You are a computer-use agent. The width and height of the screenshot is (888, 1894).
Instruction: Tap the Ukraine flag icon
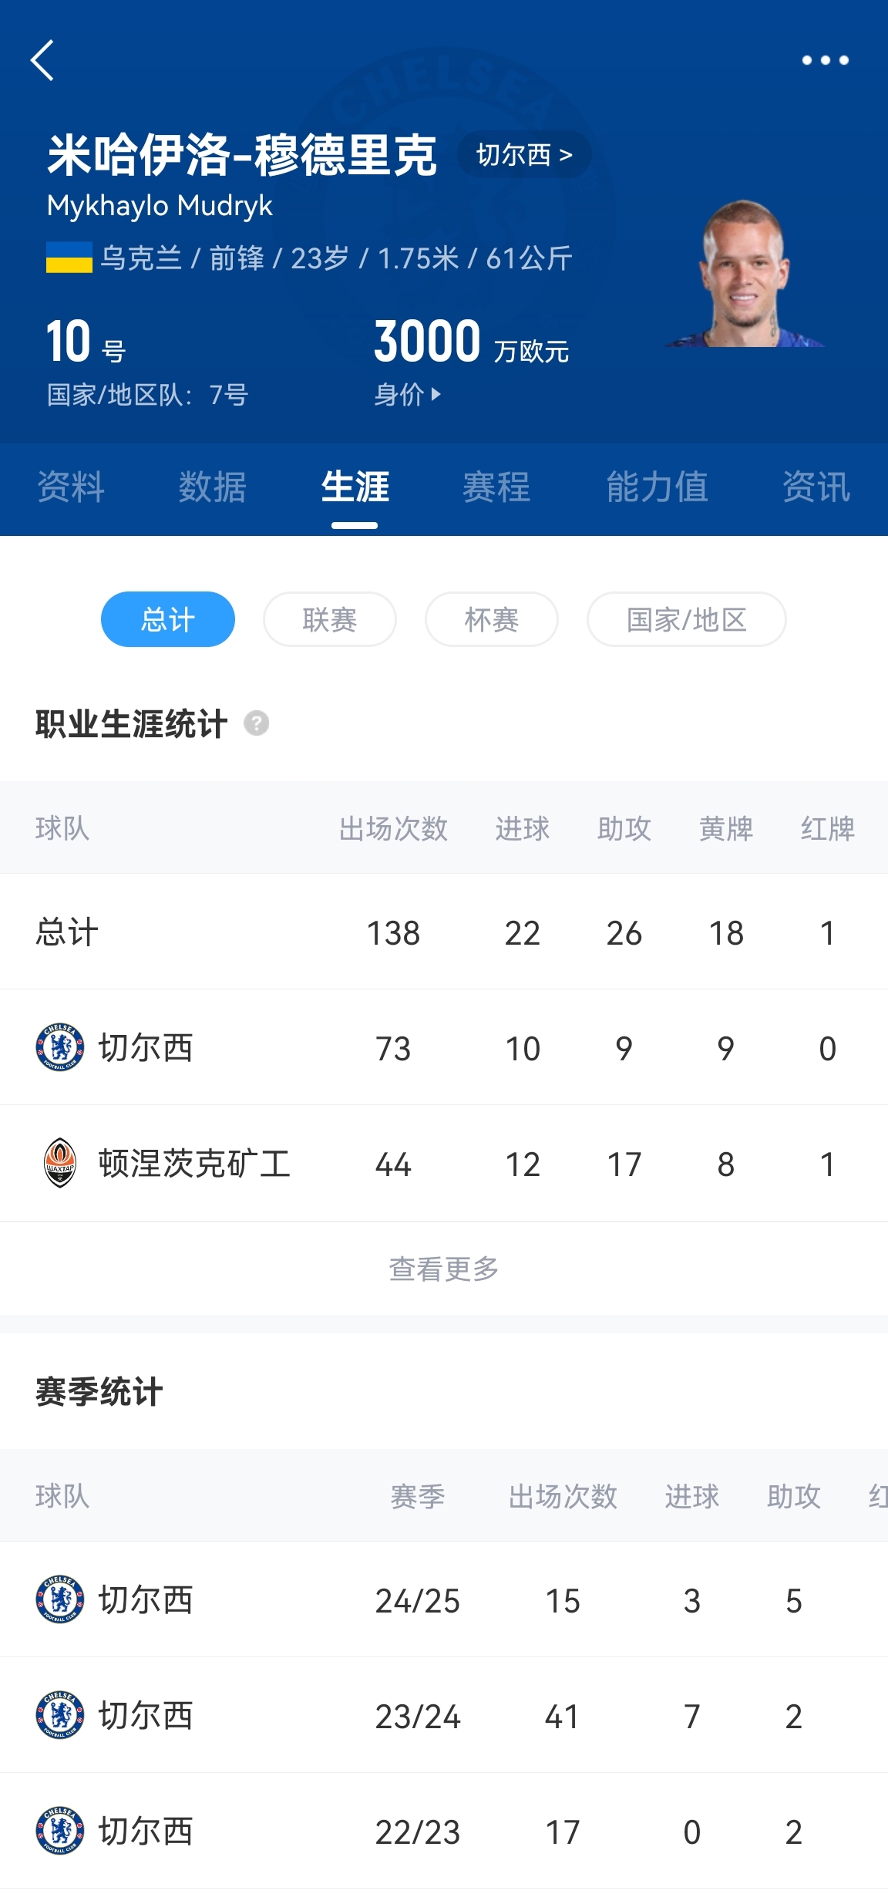(69, 258)
